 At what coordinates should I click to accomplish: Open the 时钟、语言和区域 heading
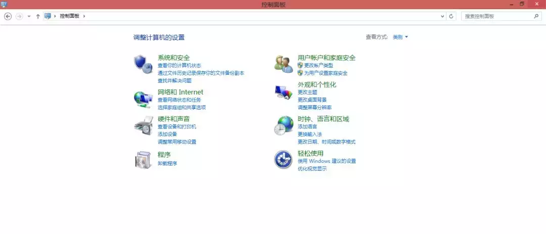(323, 119)
